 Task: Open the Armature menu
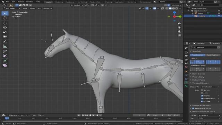point(48,8)
